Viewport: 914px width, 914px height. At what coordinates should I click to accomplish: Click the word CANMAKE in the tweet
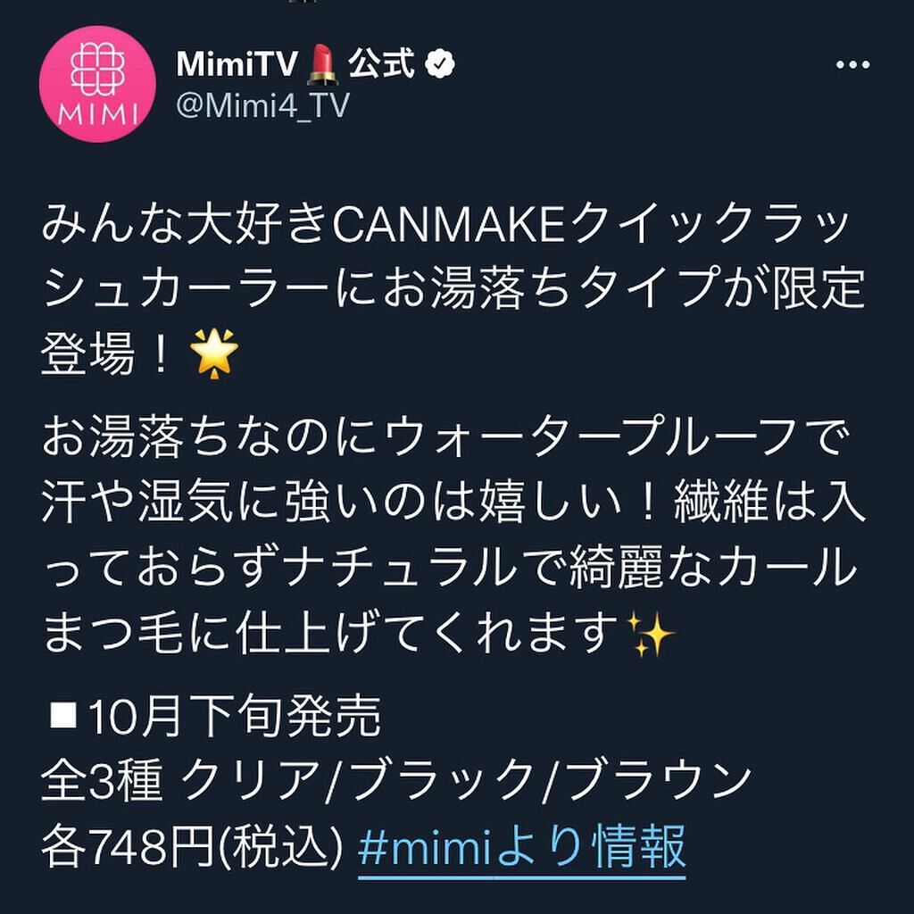coord(449,226)
